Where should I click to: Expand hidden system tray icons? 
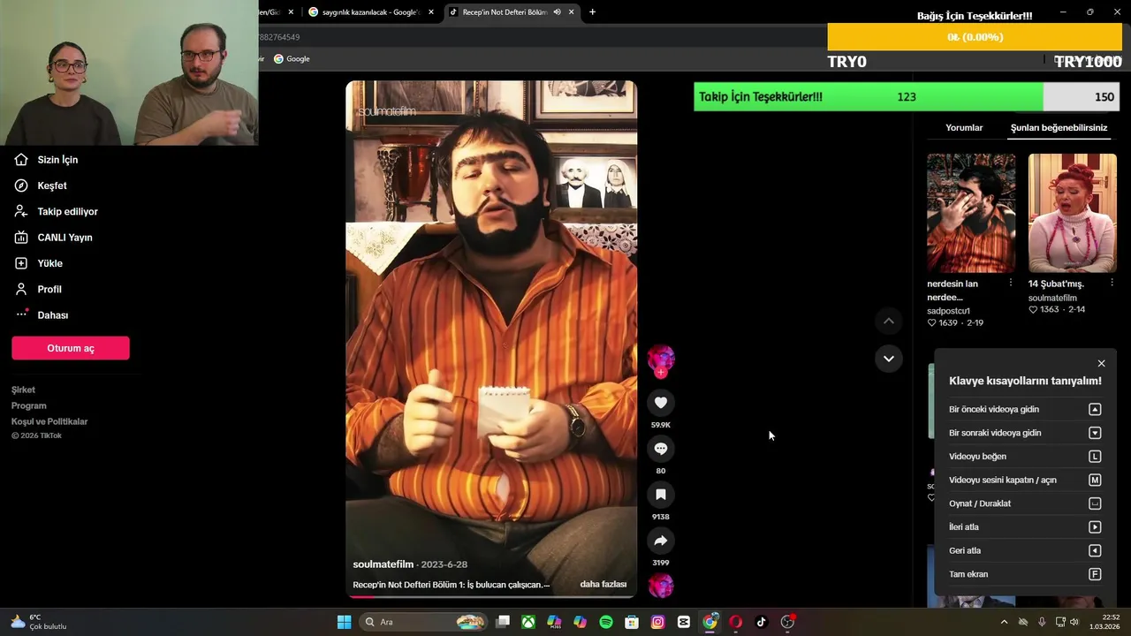(1004, 622)
